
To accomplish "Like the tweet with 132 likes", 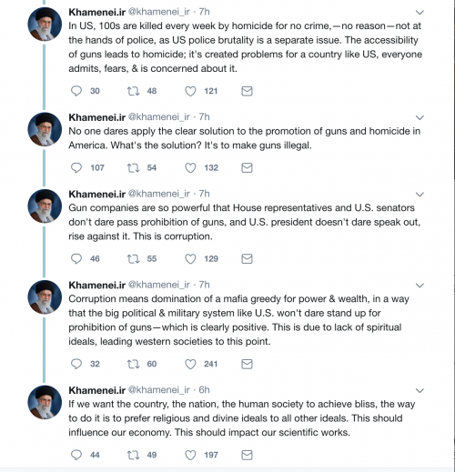I will click(190, 167).
